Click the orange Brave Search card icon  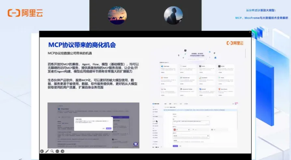click(x=219, y=89)
